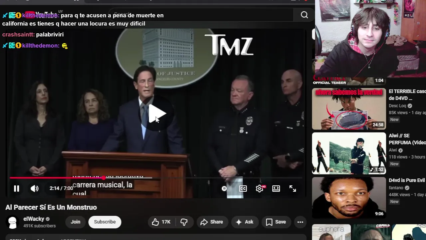This screenshot has height=240, width=426.
Task: Open the elWacky channel avatar
Action: coord(13,222)
